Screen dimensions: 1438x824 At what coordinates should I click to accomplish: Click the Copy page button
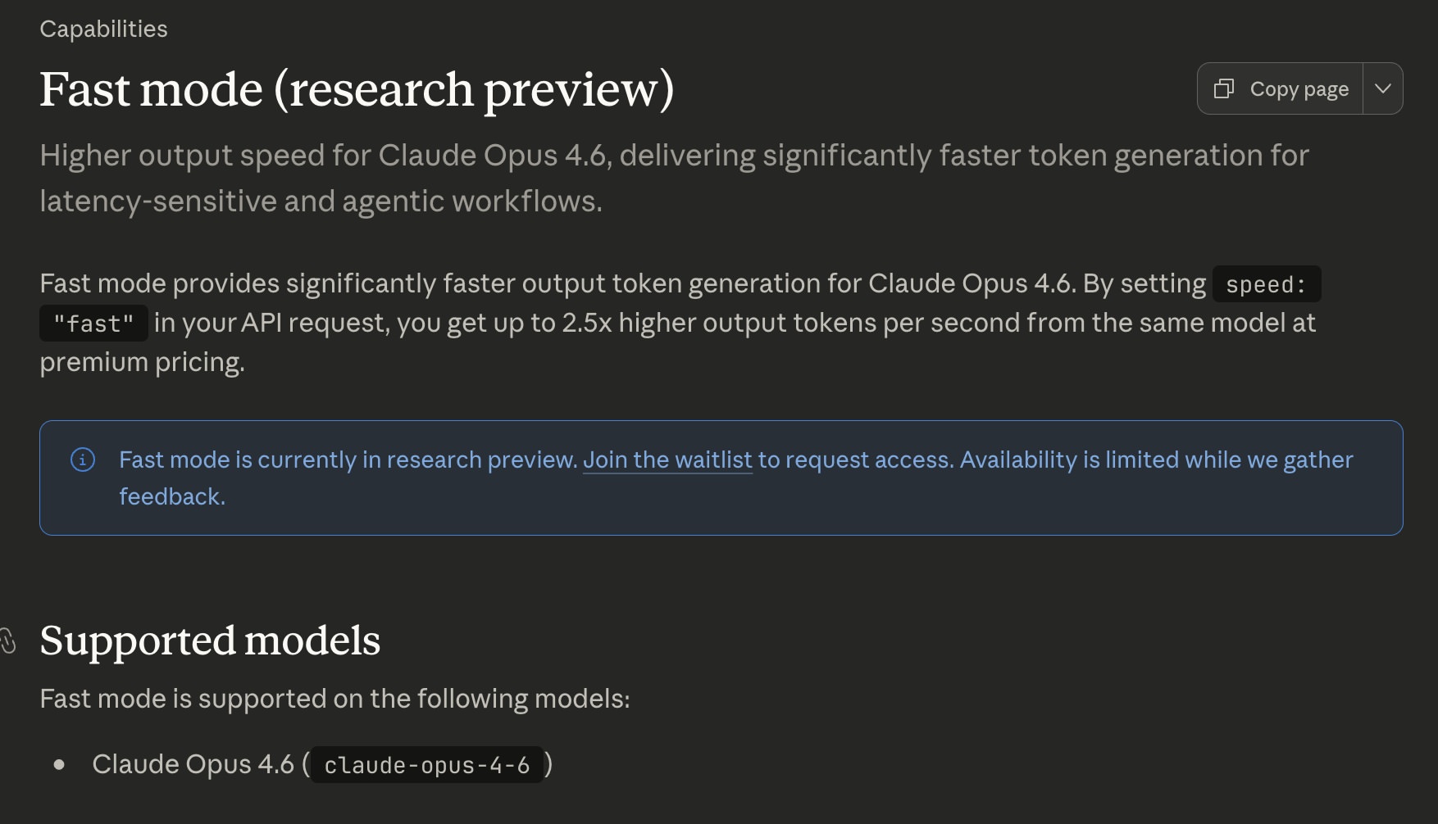1279,88
